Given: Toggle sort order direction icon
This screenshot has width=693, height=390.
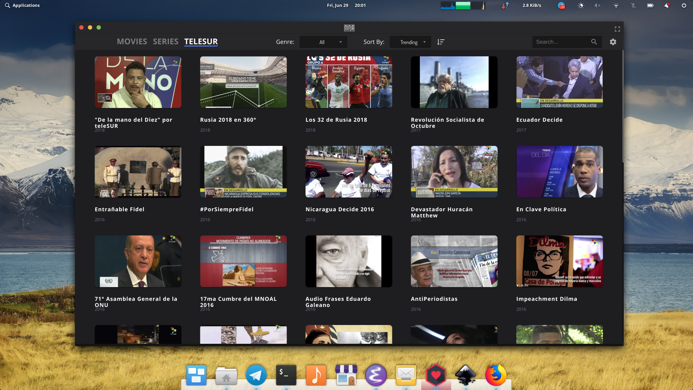Looking at the screenshot, I should pos(440,42).
